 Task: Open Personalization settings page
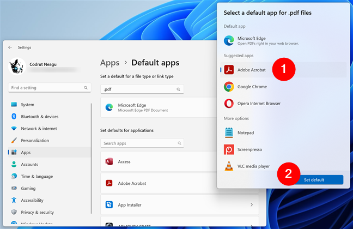[x=35, y=140]
